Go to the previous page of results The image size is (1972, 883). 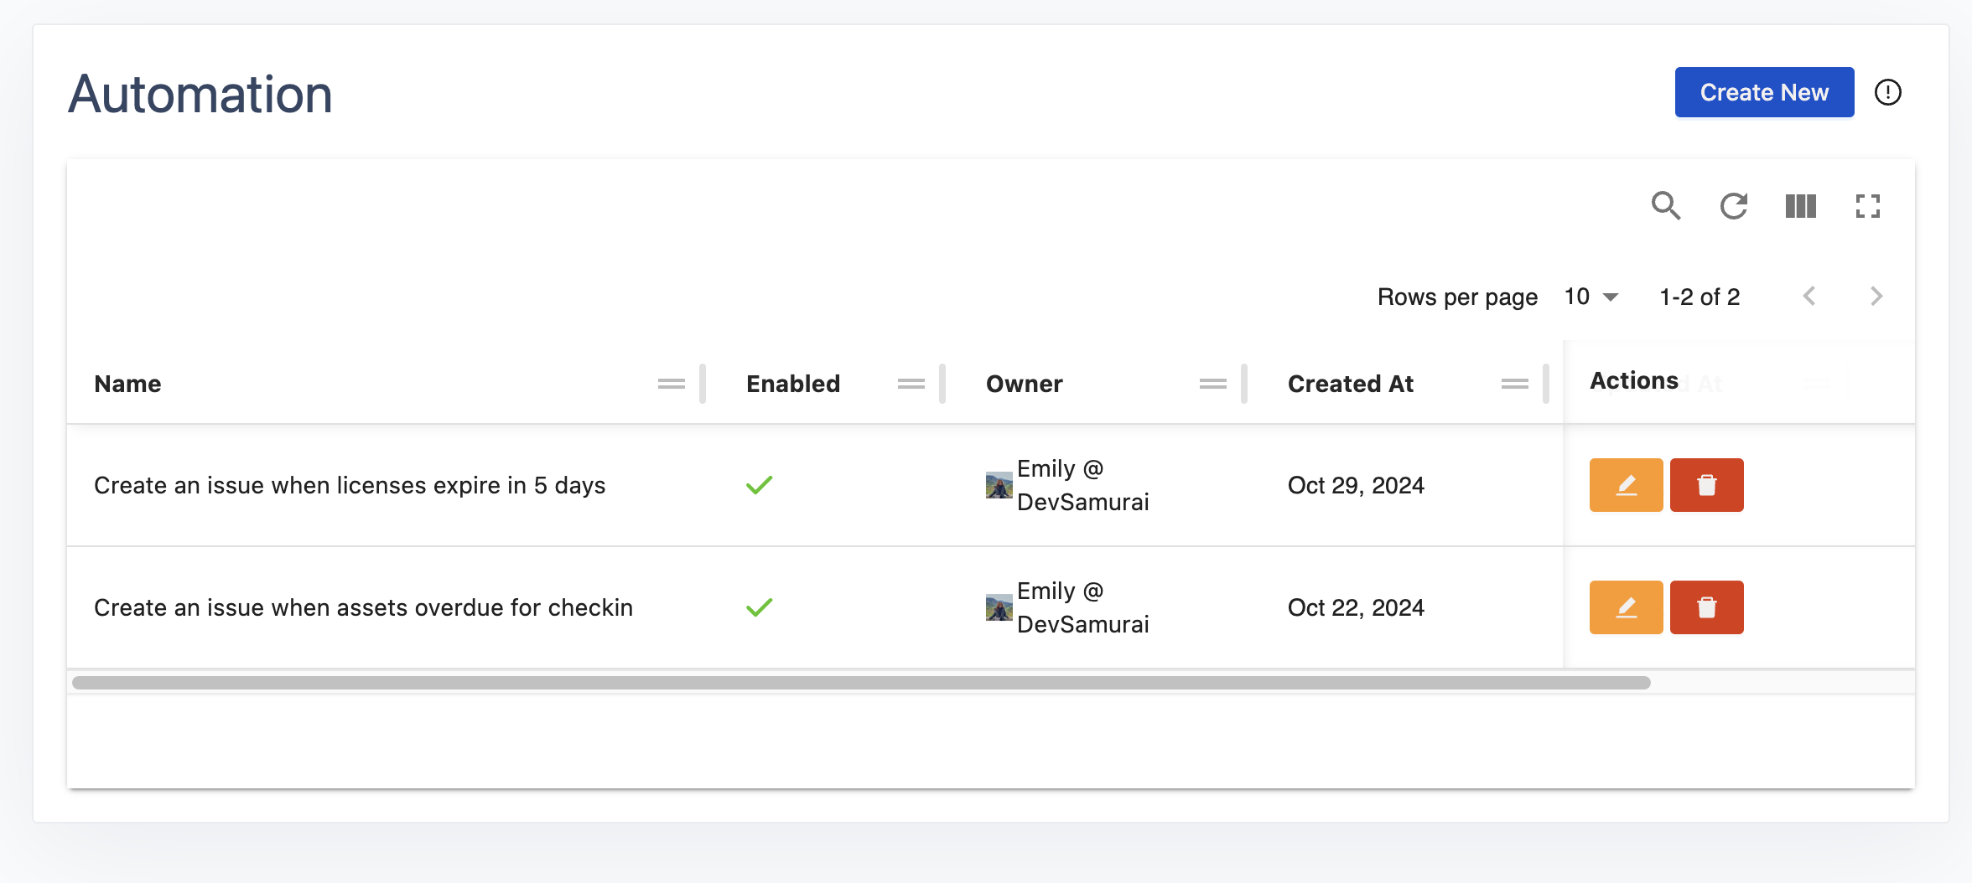coord(1809,297)
